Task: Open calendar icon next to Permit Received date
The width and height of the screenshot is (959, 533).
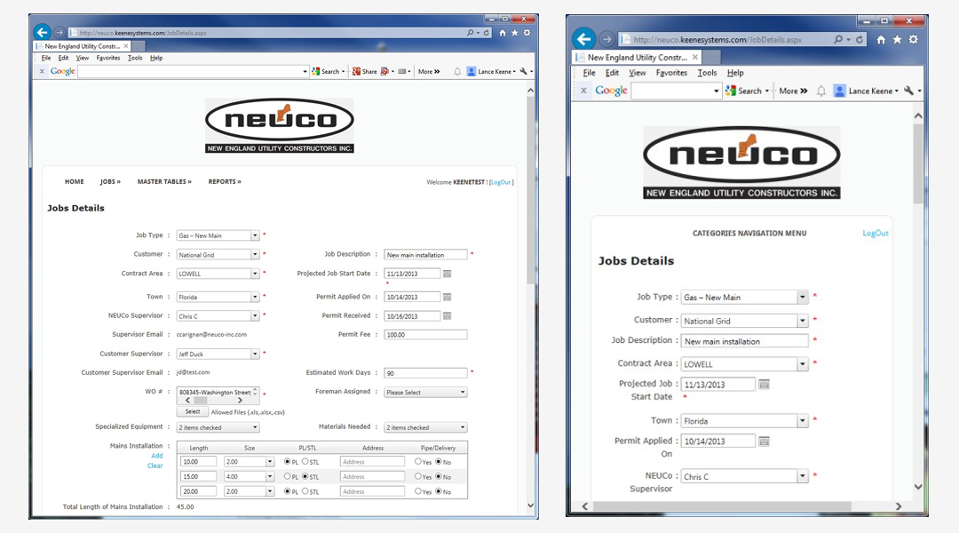Action: (x=447, y=316)
